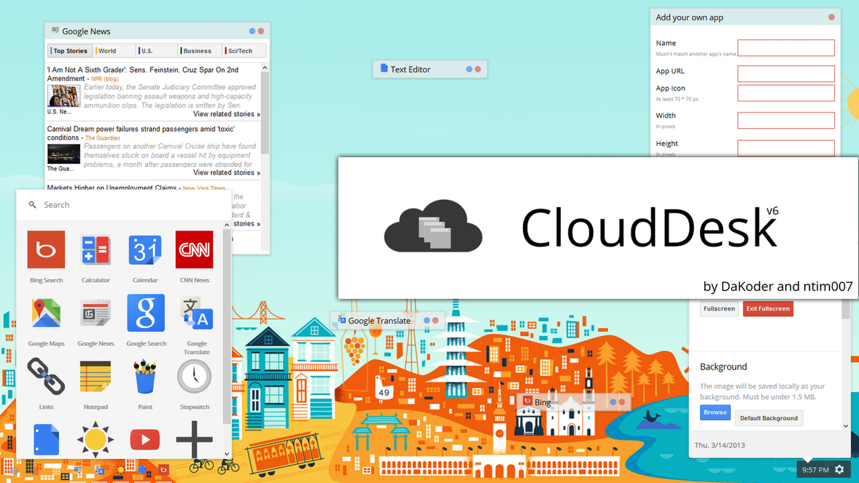Open the yellow sun weather app in launcher
The image size is (859, 483).
click(x=95, y=439)
